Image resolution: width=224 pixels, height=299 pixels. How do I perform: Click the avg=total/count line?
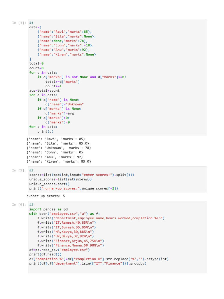tap(44, 91)
